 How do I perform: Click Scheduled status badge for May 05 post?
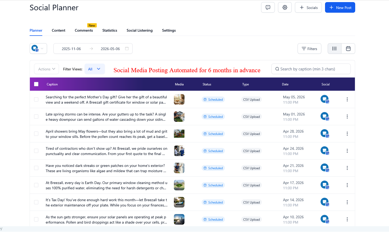213,99
